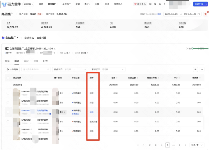Go to previous page arrow
The width and height of the screenshot is (209, 150).
point(138,145)
